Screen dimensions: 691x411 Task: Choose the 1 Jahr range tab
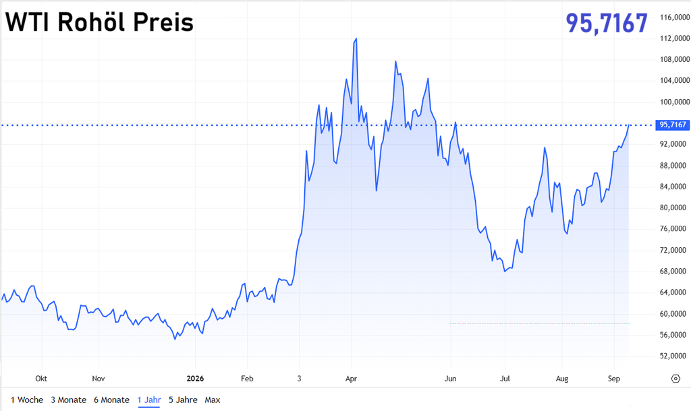coord(149,400)
